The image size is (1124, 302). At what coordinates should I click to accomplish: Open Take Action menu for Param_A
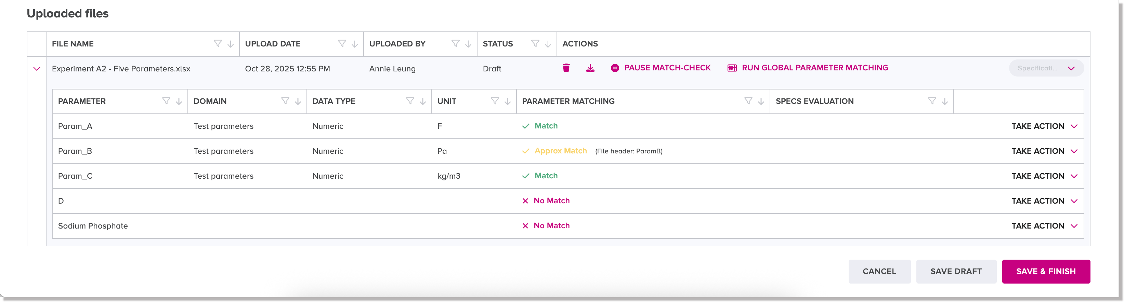1044,126
